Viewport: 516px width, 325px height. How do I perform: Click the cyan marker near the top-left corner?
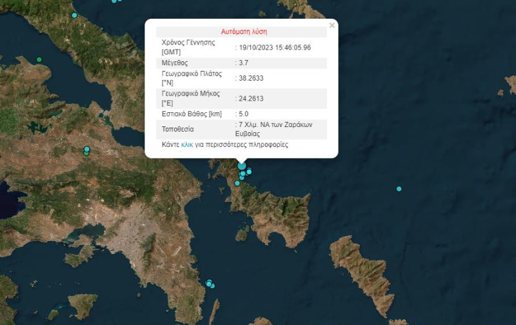74,15
